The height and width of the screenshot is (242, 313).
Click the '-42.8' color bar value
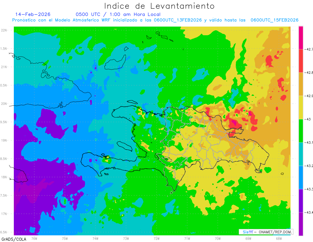point(309,73)
